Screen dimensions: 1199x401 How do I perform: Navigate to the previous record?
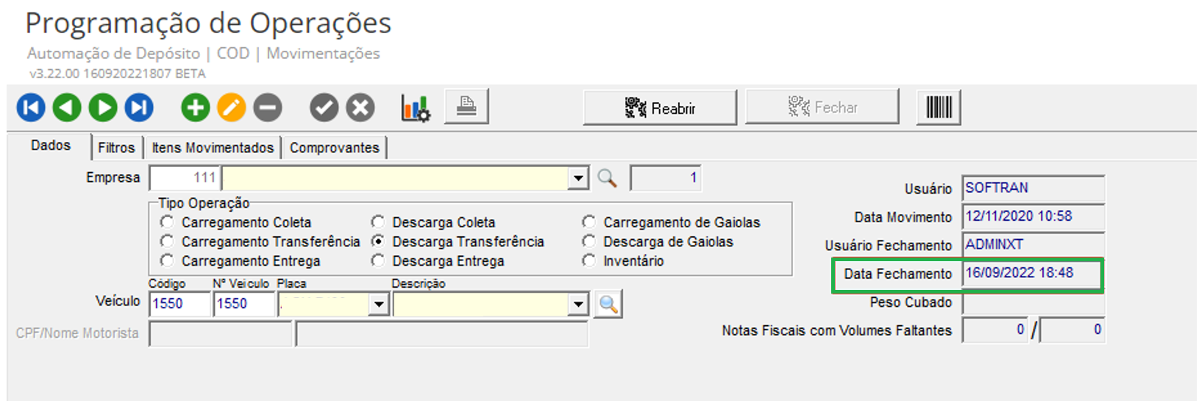coord(67,108)
